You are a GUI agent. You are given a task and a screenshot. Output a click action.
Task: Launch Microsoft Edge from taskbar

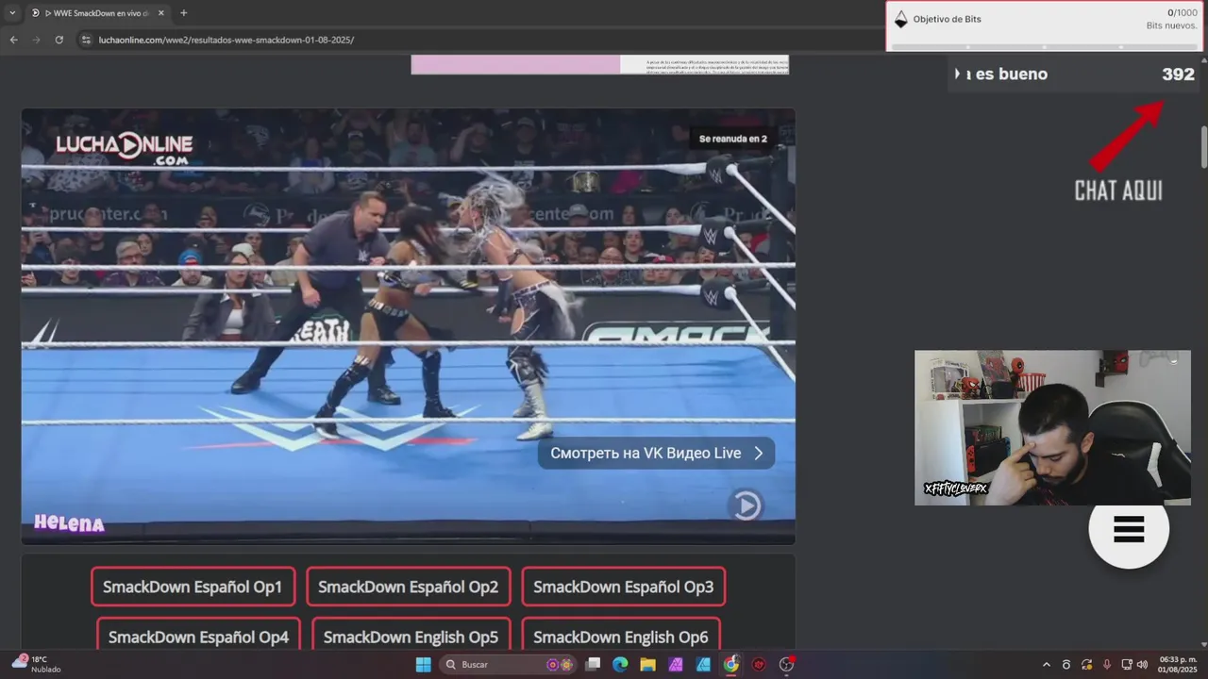tap(620, 664)
